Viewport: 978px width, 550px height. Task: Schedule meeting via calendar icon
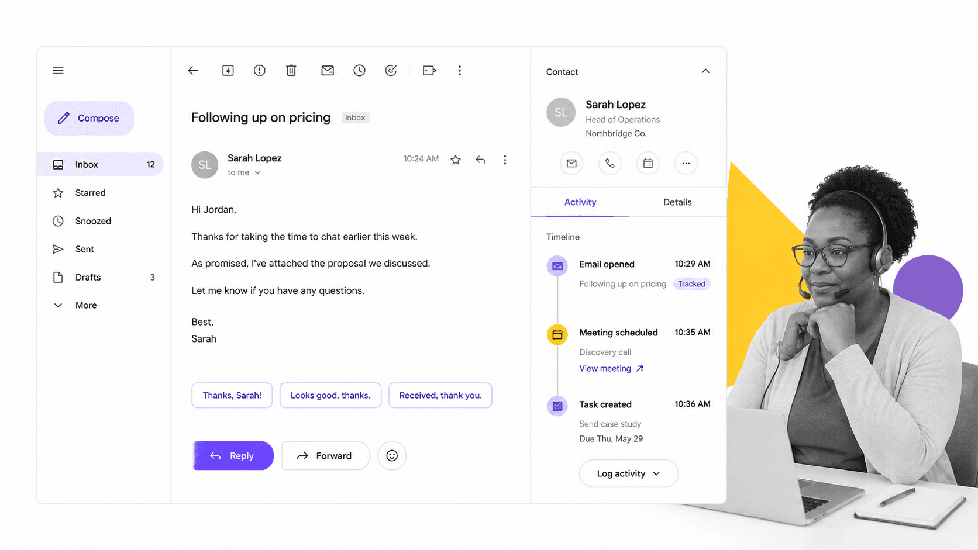(x=648, y=164)
